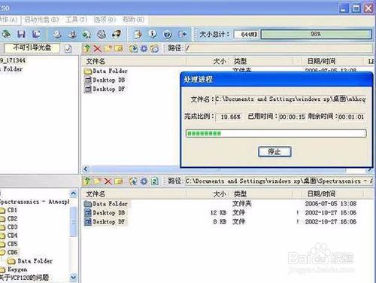
Task: Select 关于VCP120的问题 item in local tree
Action: 24,278
